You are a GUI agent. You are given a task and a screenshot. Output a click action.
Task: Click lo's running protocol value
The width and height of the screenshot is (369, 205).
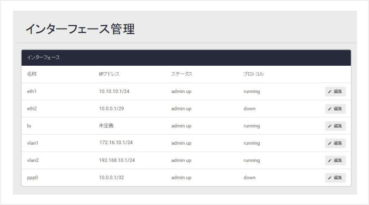point(251,126)
